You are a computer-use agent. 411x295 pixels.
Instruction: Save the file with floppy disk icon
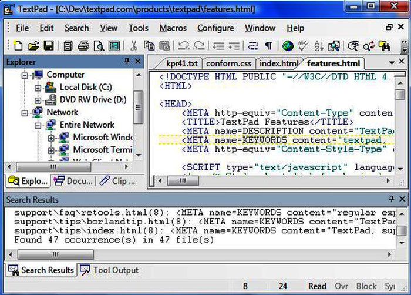click(49, 46)
